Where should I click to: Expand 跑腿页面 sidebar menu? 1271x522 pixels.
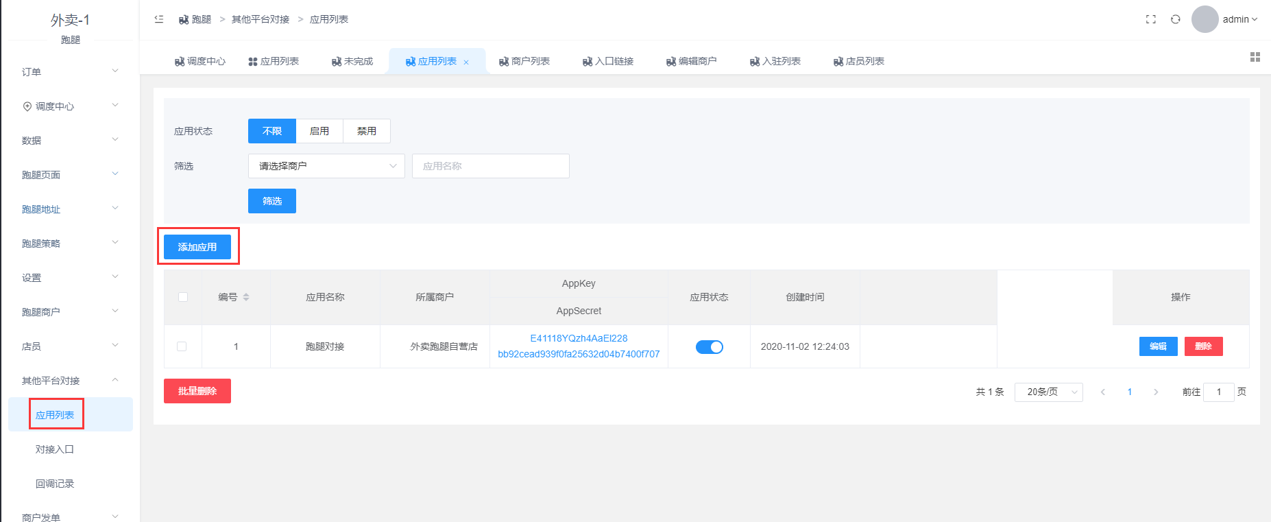(70, 174)
